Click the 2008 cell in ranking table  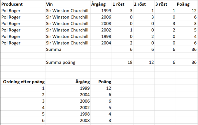tap(68, 120)
